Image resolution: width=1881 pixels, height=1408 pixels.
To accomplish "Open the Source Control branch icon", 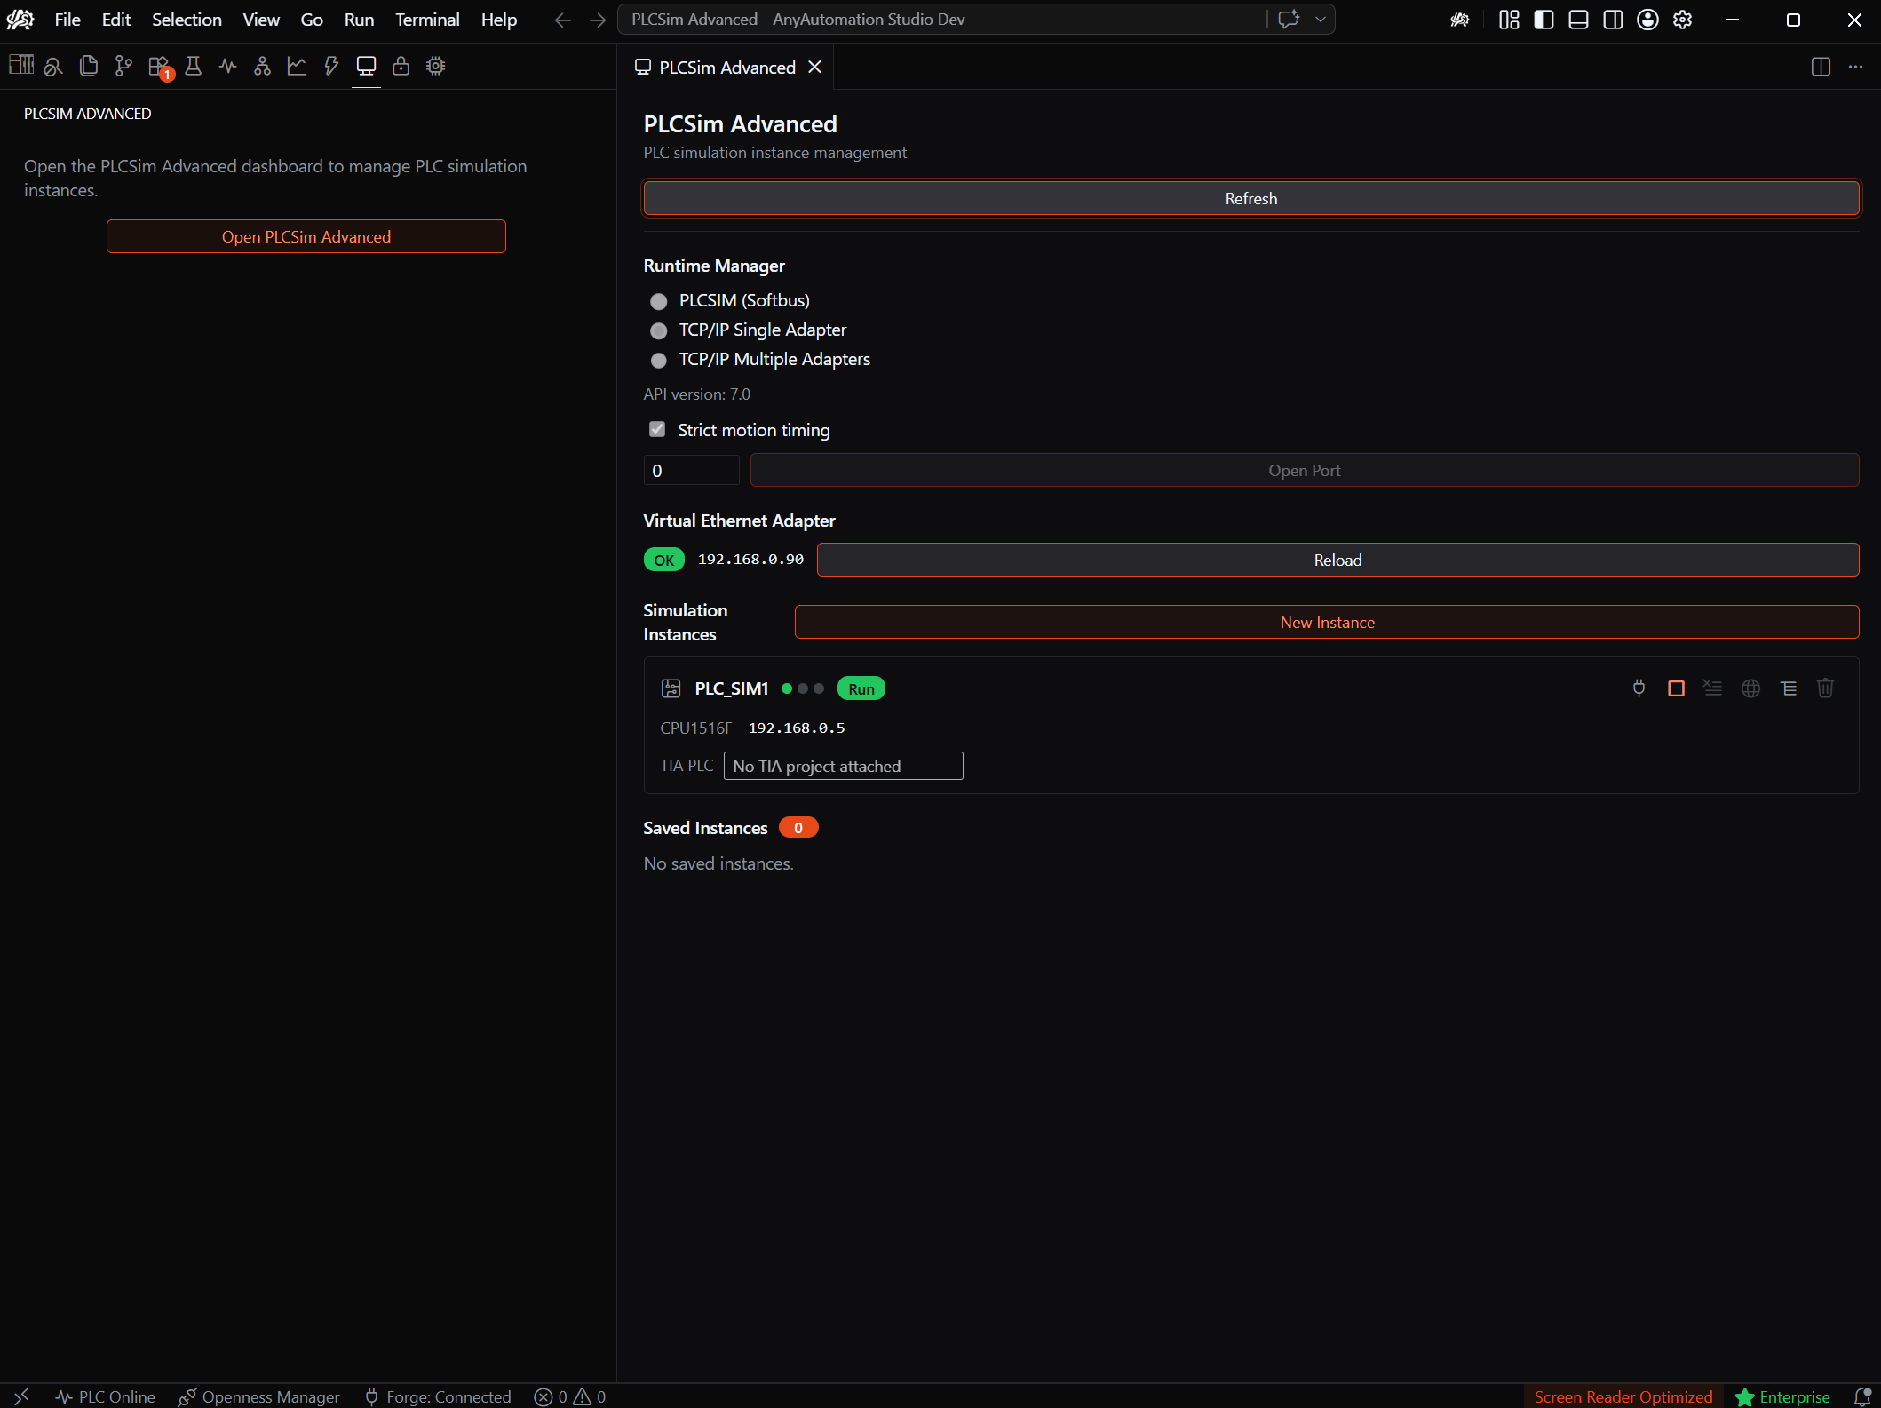I will click(123, 66).
